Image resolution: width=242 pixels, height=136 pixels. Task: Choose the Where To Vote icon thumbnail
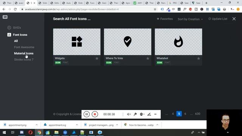127,42
